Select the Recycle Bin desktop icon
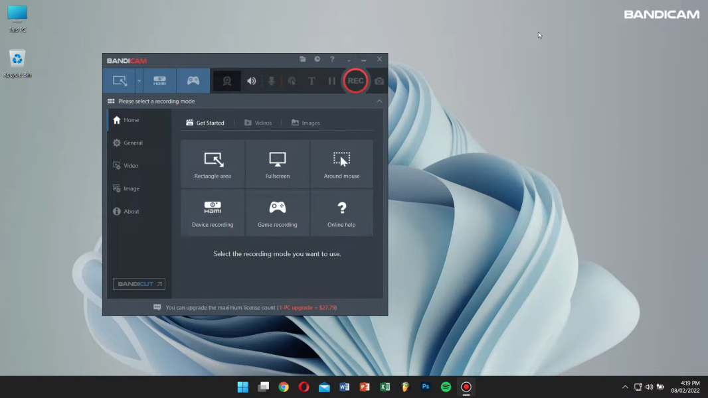 17,64
